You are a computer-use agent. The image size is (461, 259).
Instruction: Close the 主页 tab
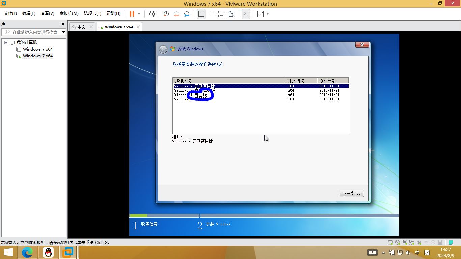pos(91,27)
